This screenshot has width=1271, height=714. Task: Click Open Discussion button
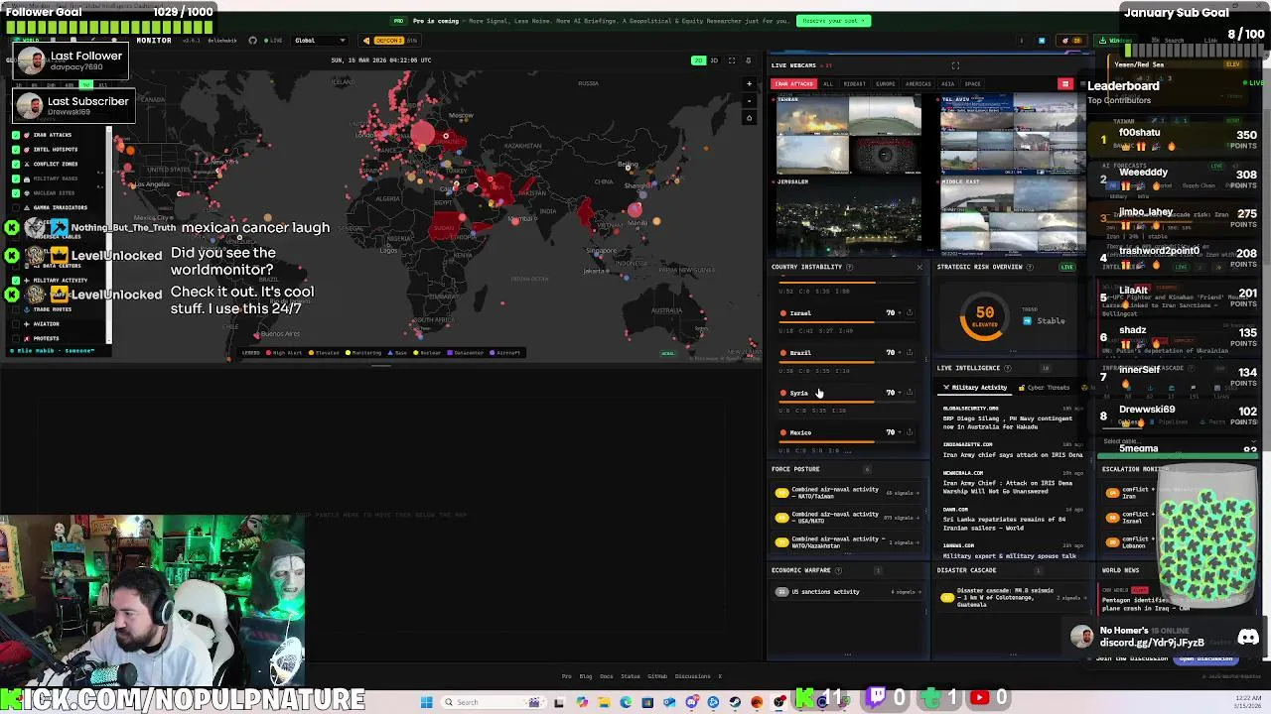1205,658
